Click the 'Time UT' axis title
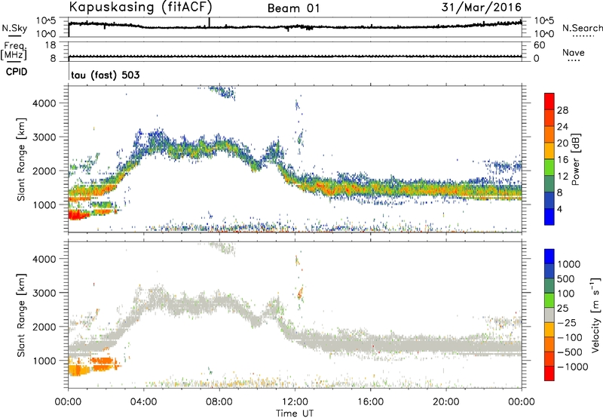The image size is (603, 418). [x=295, y=413]
